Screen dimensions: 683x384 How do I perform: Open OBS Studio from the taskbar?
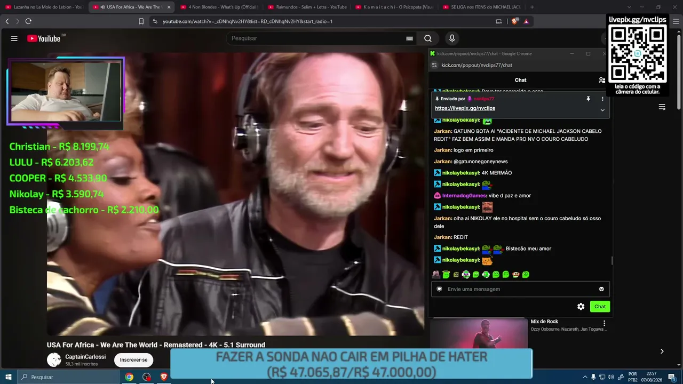click(147, 377)
